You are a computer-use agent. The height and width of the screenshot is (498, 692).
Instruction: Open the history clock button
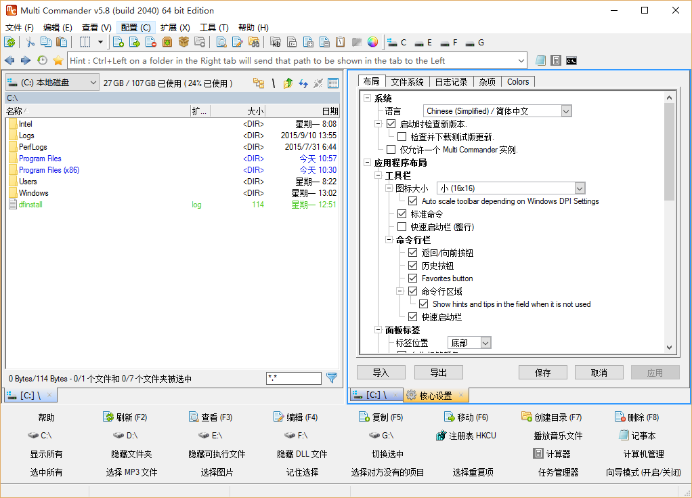coord(42,60)
